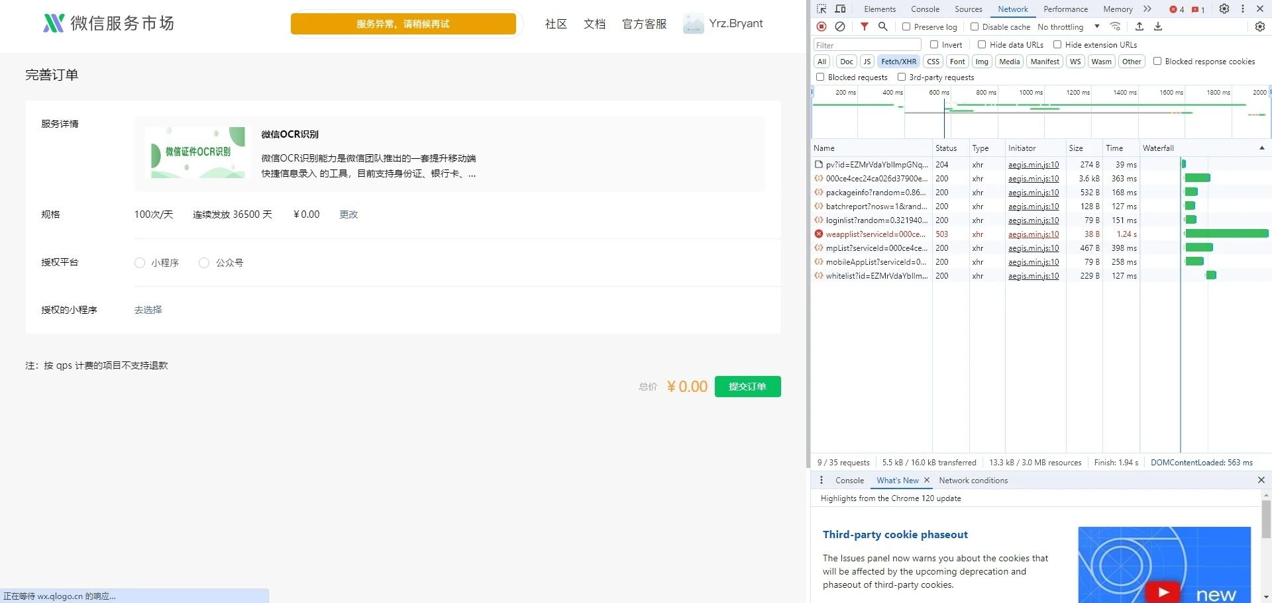Click the WeChat service market logo
This screenshot has height=603, width=1272.
109,24
